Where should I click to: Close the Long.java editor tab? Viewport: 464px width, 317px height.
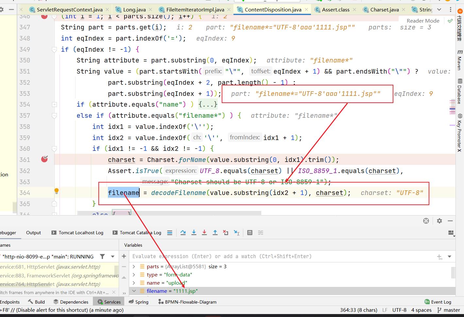coord(150,9)
